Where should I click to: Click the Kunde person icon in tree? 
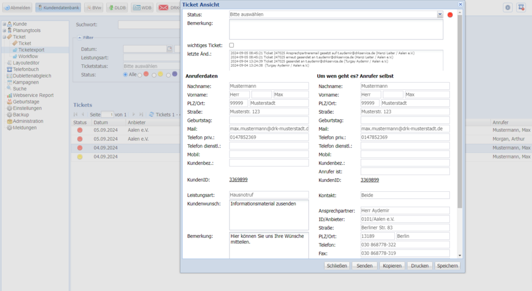pos(9,24)
